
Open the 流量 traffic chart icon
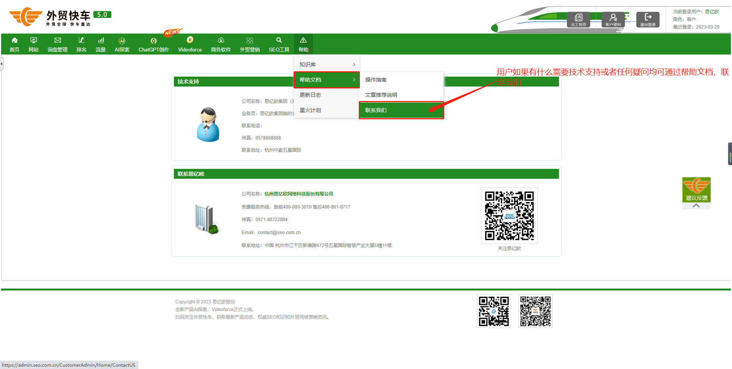pos(101,40)
